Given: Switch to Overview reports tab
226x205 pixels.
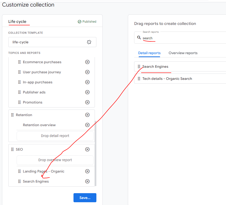Looking at the screenshot, I should pyautogui.click(x=183, y=53).
